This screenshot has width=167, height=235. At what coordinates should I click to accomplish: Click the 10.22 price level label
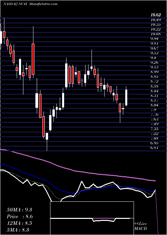tap(156, 30)
